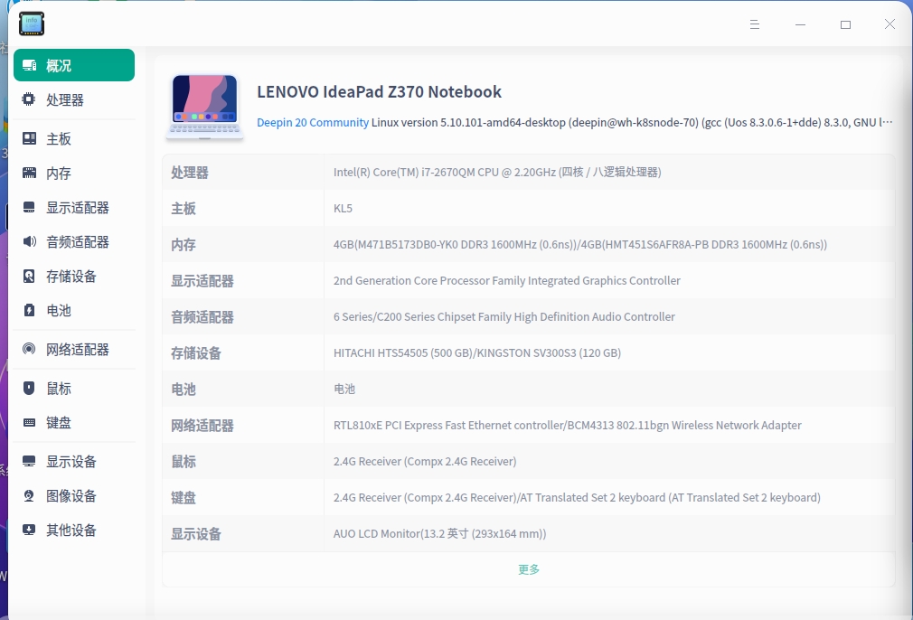
Task: Click the 显示适配器 label in the table
Action: (x=202, y=280)
